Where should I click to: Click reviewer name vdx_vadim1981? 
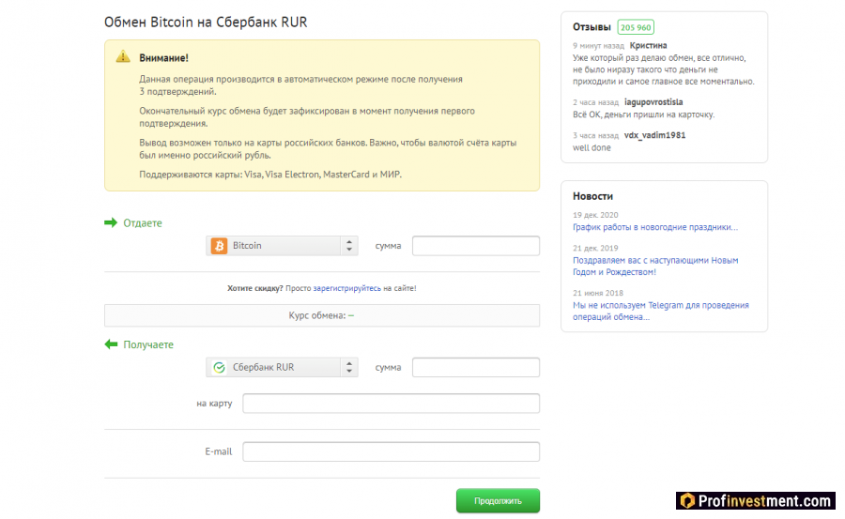tap(654, 135)
